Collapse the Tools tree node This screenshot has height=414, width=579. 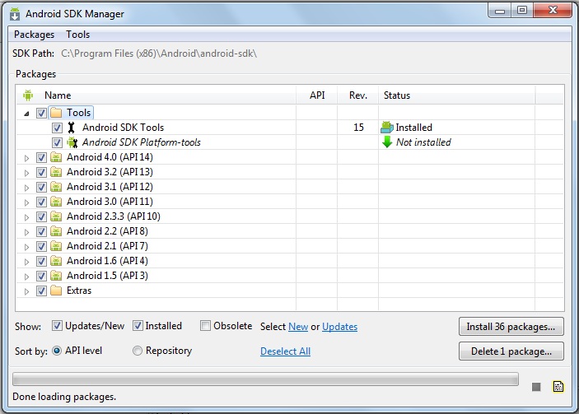tap(26, 113)
